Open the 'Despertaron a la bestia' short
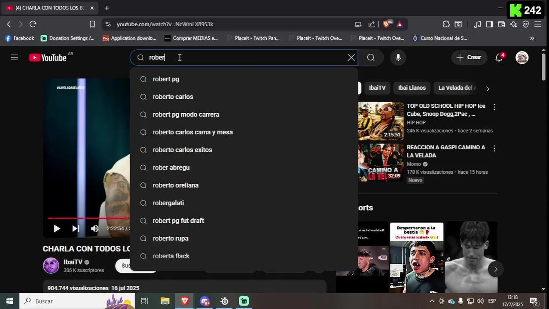This screenshot has height=309, width=549. tap(417, 257)
